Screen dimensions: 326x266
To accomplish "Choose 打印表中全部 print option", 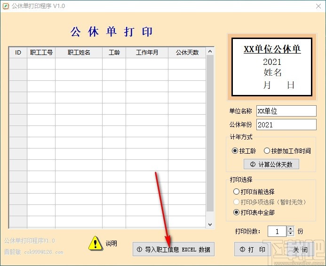I will click(x=254, y=212).
